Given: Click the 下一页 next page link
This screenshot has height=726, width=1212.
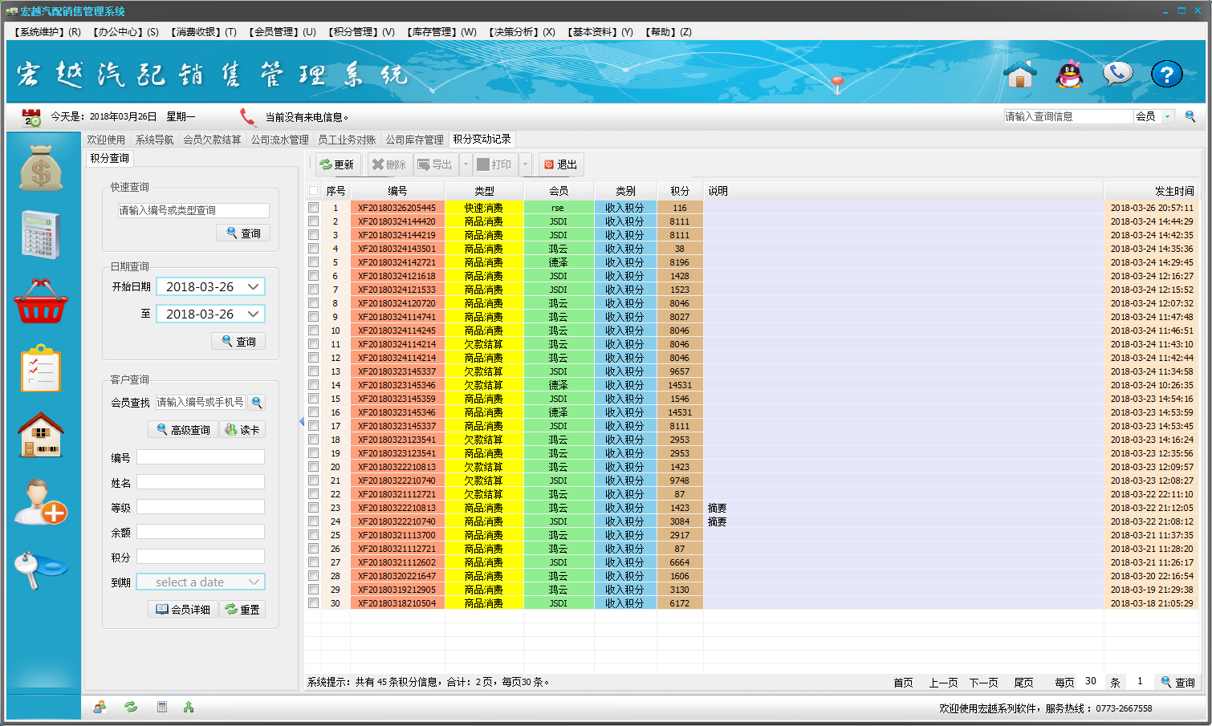Looking at the screenshot, I should 983,683.
